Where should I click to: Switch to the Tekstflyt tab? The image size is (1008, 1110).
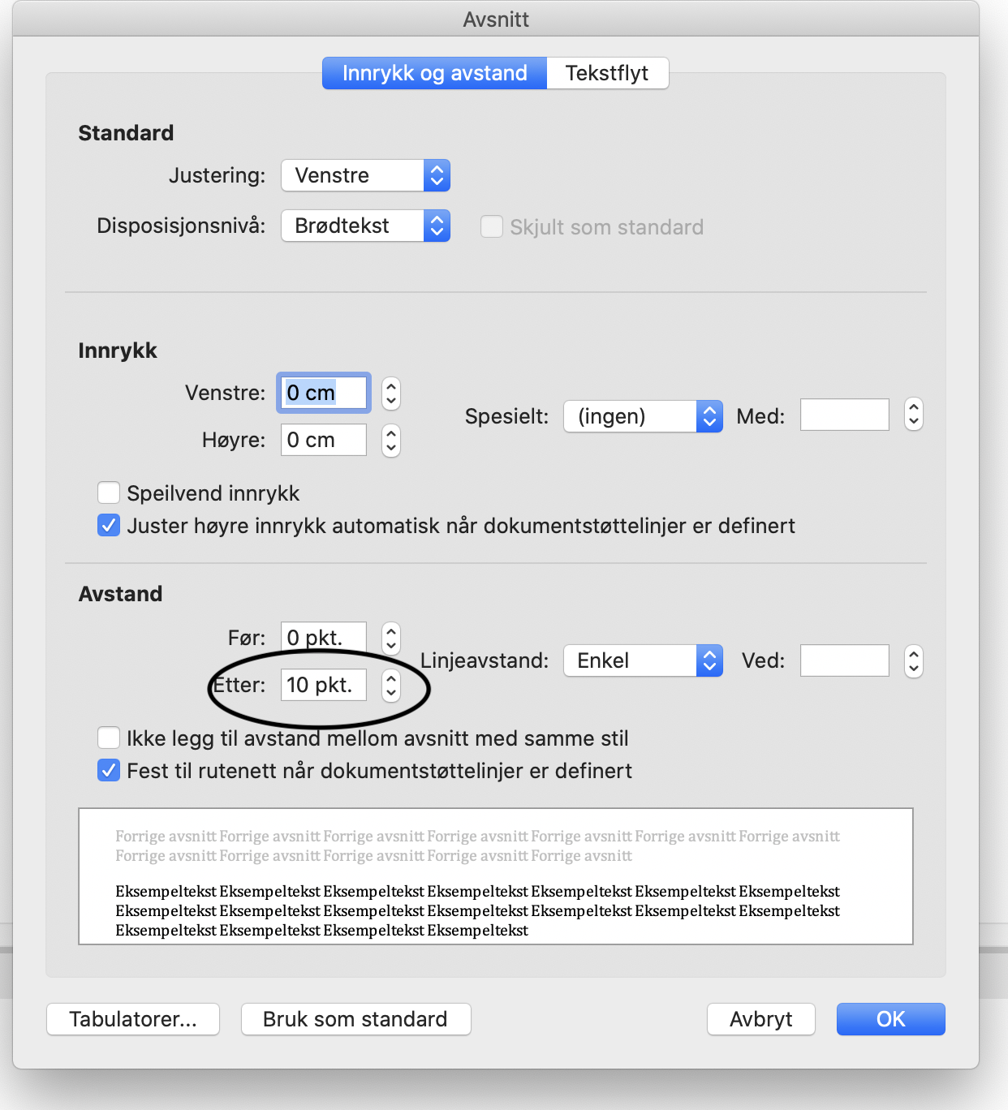(607, 72)
